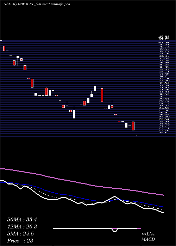Image resolution: width=176 pixels, height=246 pixels.
Task: Select the 12MA : 26.3 value
Action: pos(22,227)
